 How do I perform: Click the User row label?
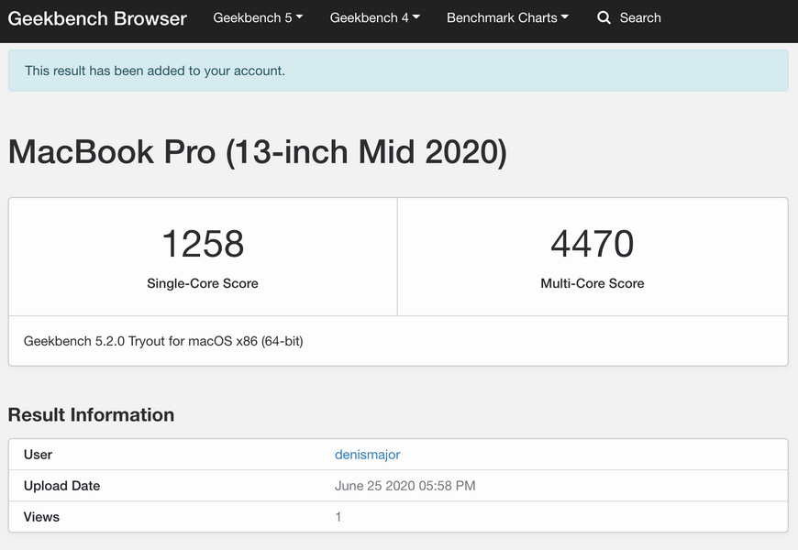pyautogui.click(x=38, y=455)
